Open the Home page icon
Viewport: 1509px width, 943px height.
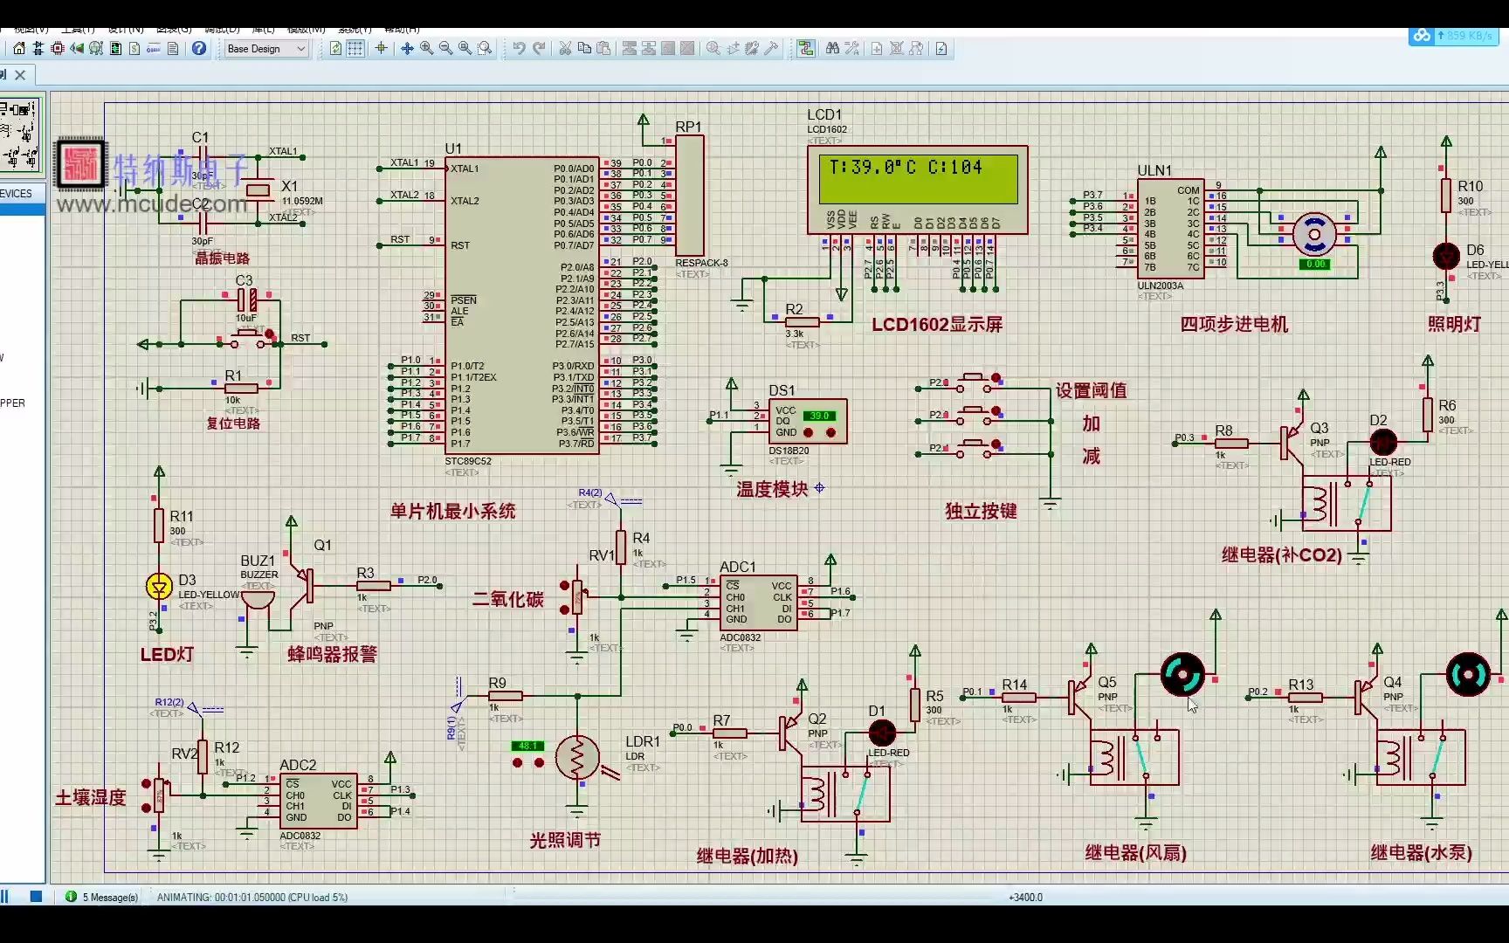19,49
